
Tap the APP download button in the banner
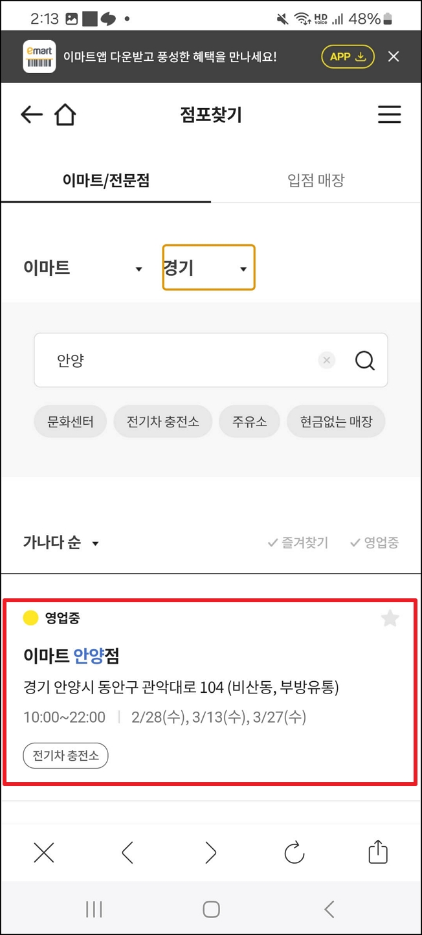348,56
